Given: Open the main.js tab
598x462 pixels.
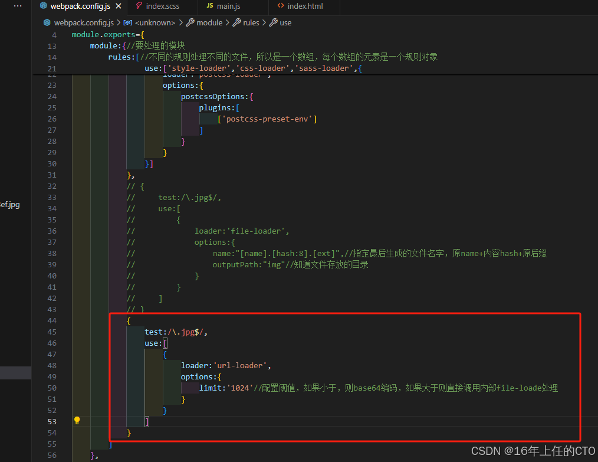Looking at the screenshot, I should point(228,6).
